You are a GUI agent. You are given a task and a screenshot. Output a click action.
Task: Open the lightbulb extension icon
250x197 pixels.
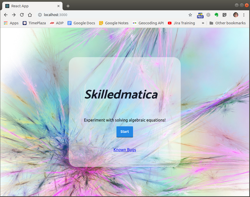coord(224,15)
